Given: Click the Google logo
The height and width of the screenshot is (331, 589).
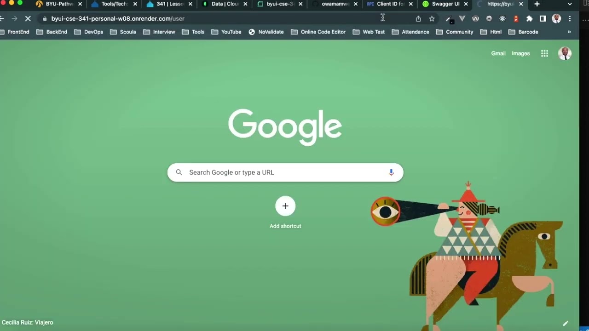Looking at the screenshot, I should (x=285, y=127).
